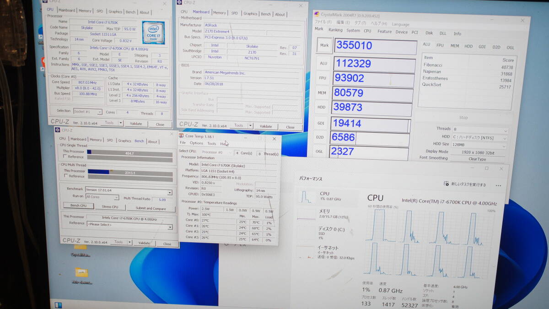This screenshot has height=309, width=549.
Task: Open Options menu in Core Temp
Action: click(196, 143)
